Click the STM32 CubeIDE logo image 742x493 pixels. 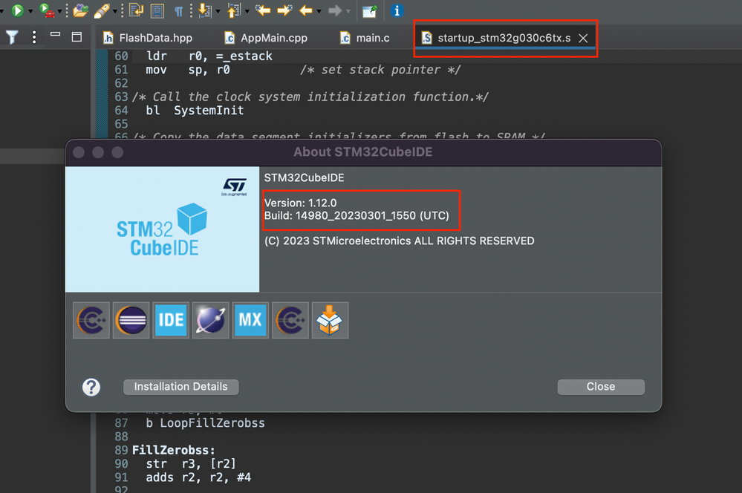163,229
